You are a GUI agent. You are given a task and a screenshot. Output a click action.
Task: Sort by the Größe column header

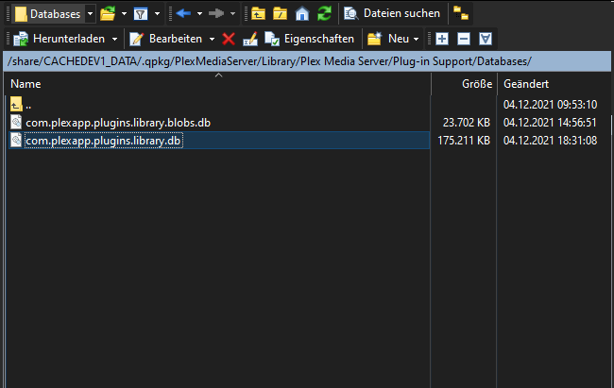coord(464,84)
